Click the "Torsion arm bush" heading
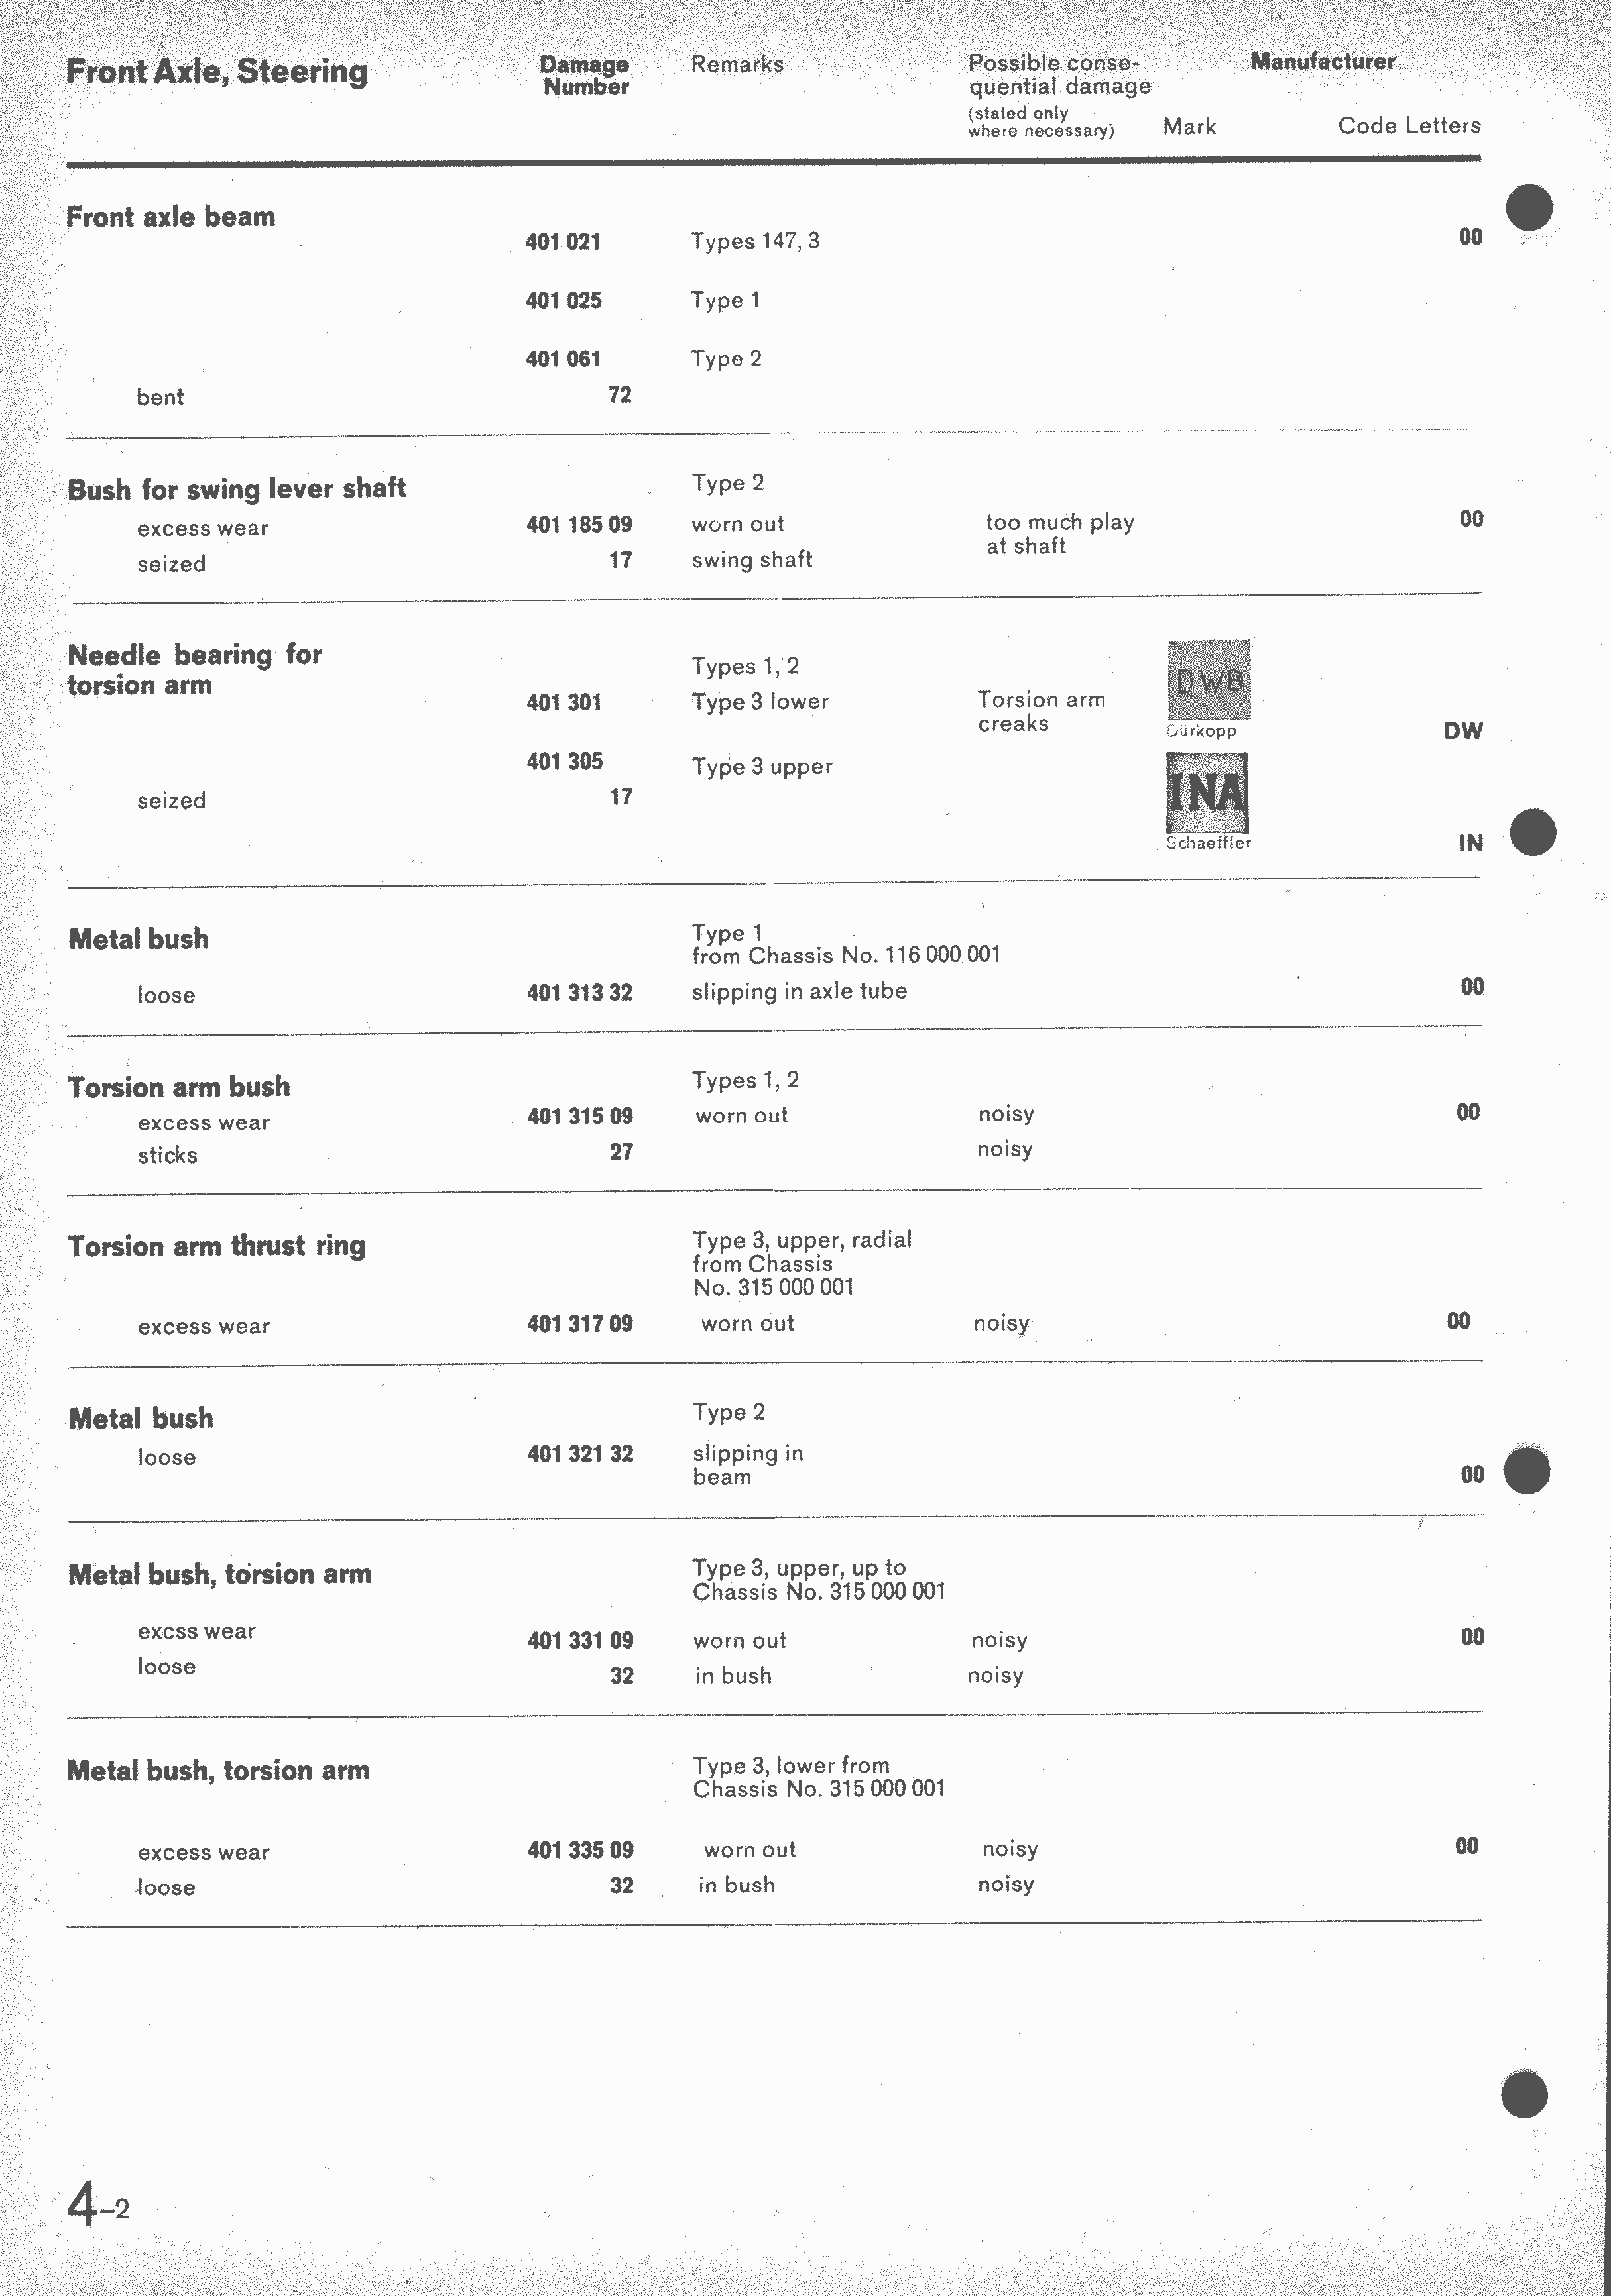The width and height of the screenshot is (1611, 2296). point(179,1087)
